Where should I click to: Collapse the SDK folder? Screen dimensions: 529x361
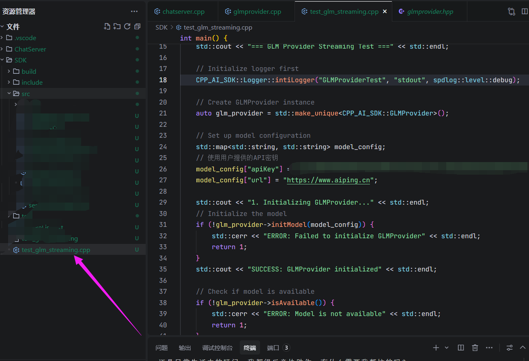coord(20,60)
